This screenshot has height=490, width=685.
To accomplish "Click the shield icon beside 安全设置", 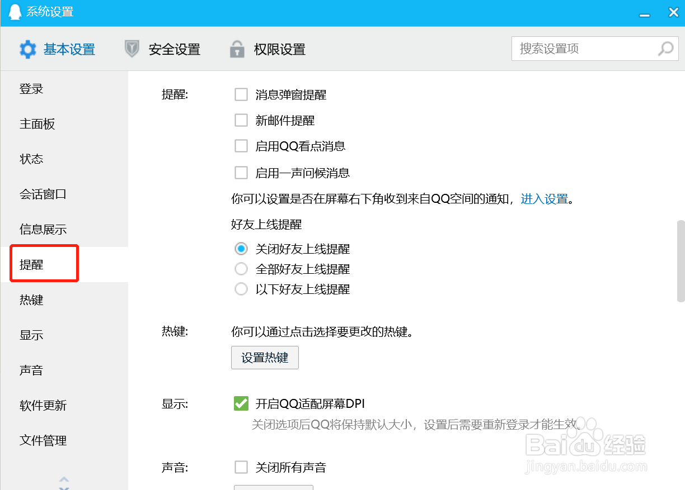I will coord(132,49).
